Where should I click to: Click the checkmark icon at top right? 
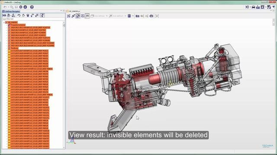(x=269, y=7)
